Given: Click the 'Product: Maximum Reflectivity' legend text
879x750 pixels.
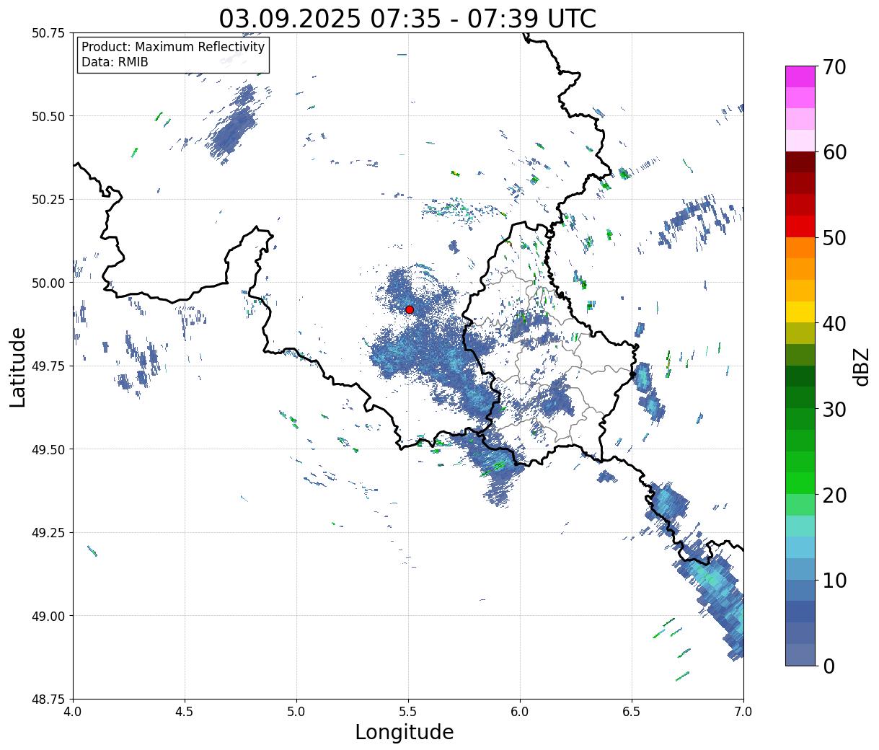Looking at the screenshot, I should click(x=173, y=47).
